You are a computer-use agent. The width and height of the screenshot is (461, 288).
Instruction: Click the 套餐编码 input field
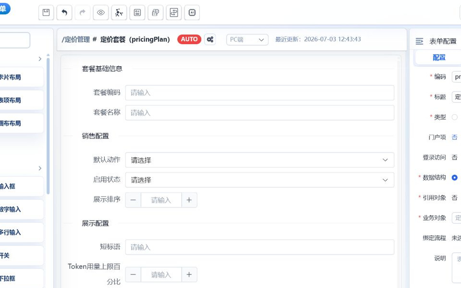[260, 92]
